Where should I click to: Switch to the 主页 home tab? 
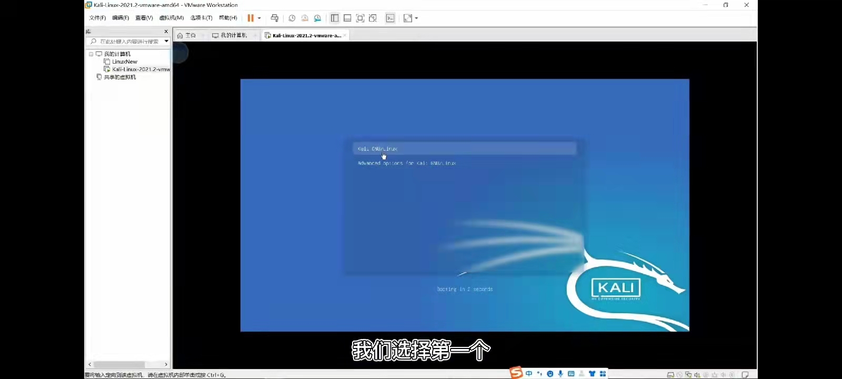click(187, 35)
